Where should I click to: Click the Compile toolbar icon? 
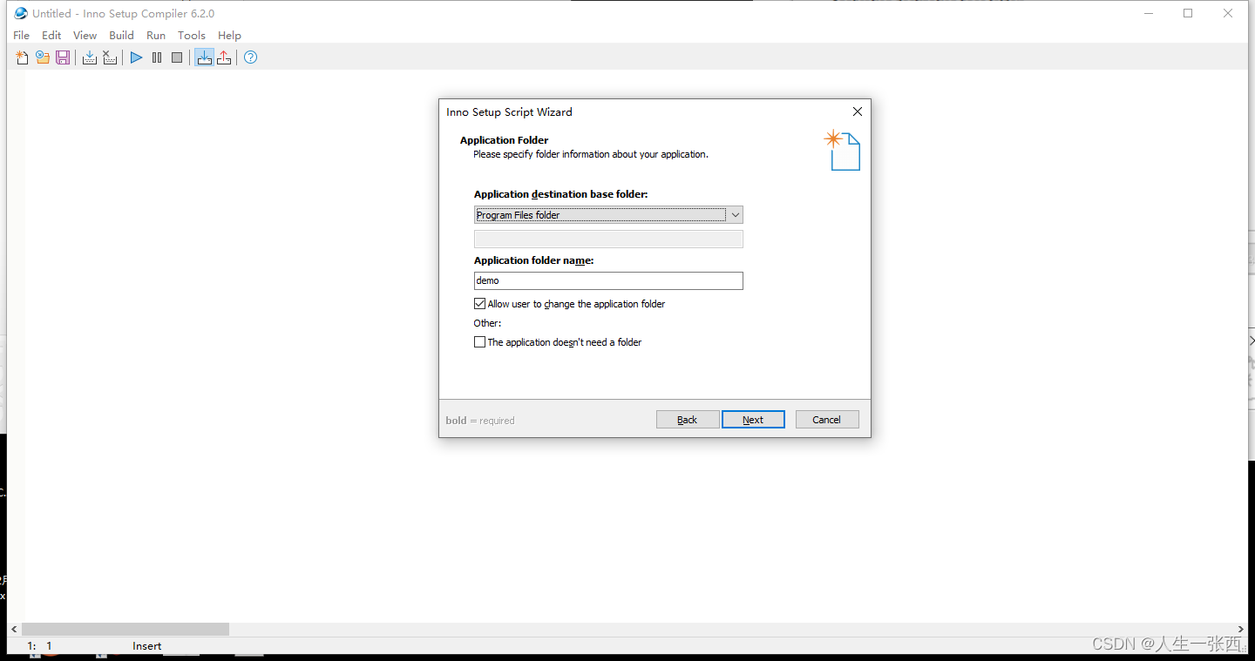point(89,57)
